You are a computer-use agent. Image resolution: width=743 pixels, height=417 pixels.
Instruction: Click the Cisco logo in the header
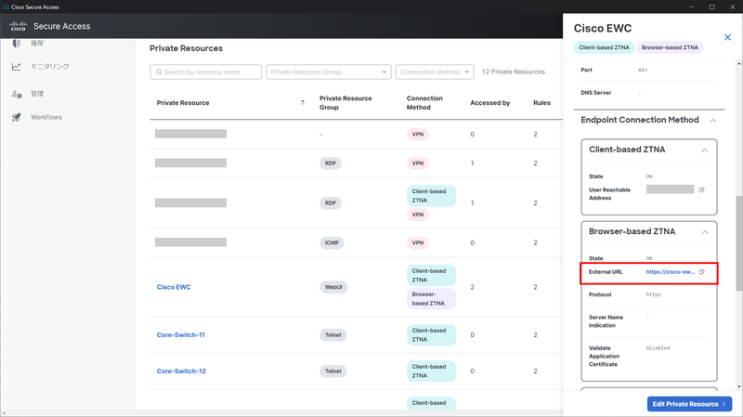[x=18, y=26]
